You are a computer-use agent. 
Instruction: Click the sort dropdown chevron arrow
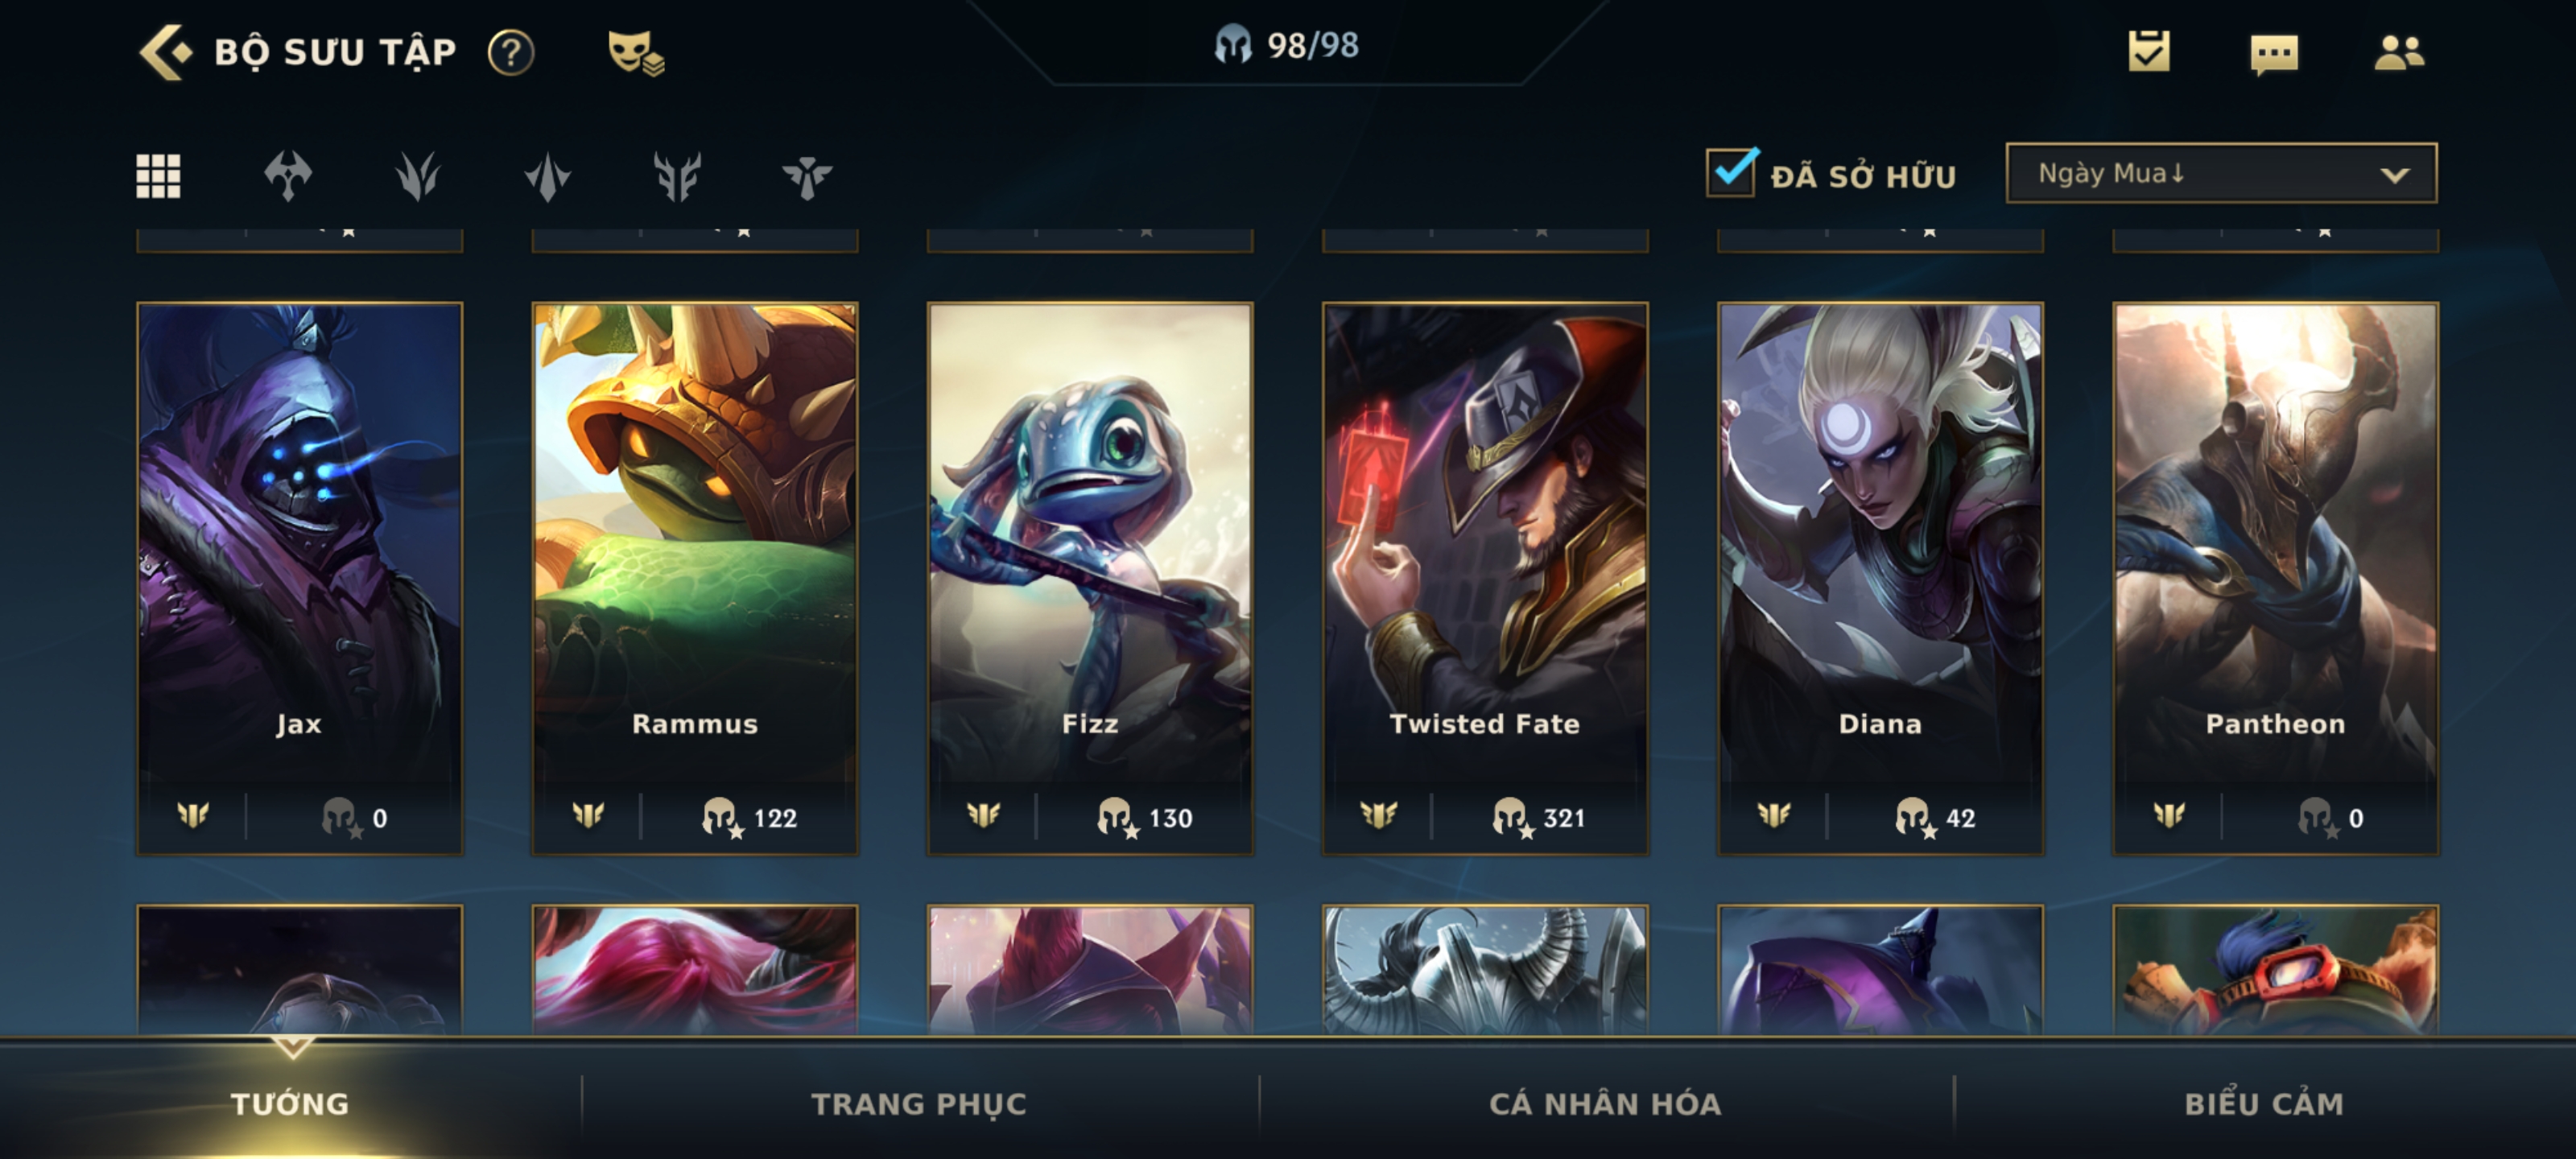point(2395,175)
